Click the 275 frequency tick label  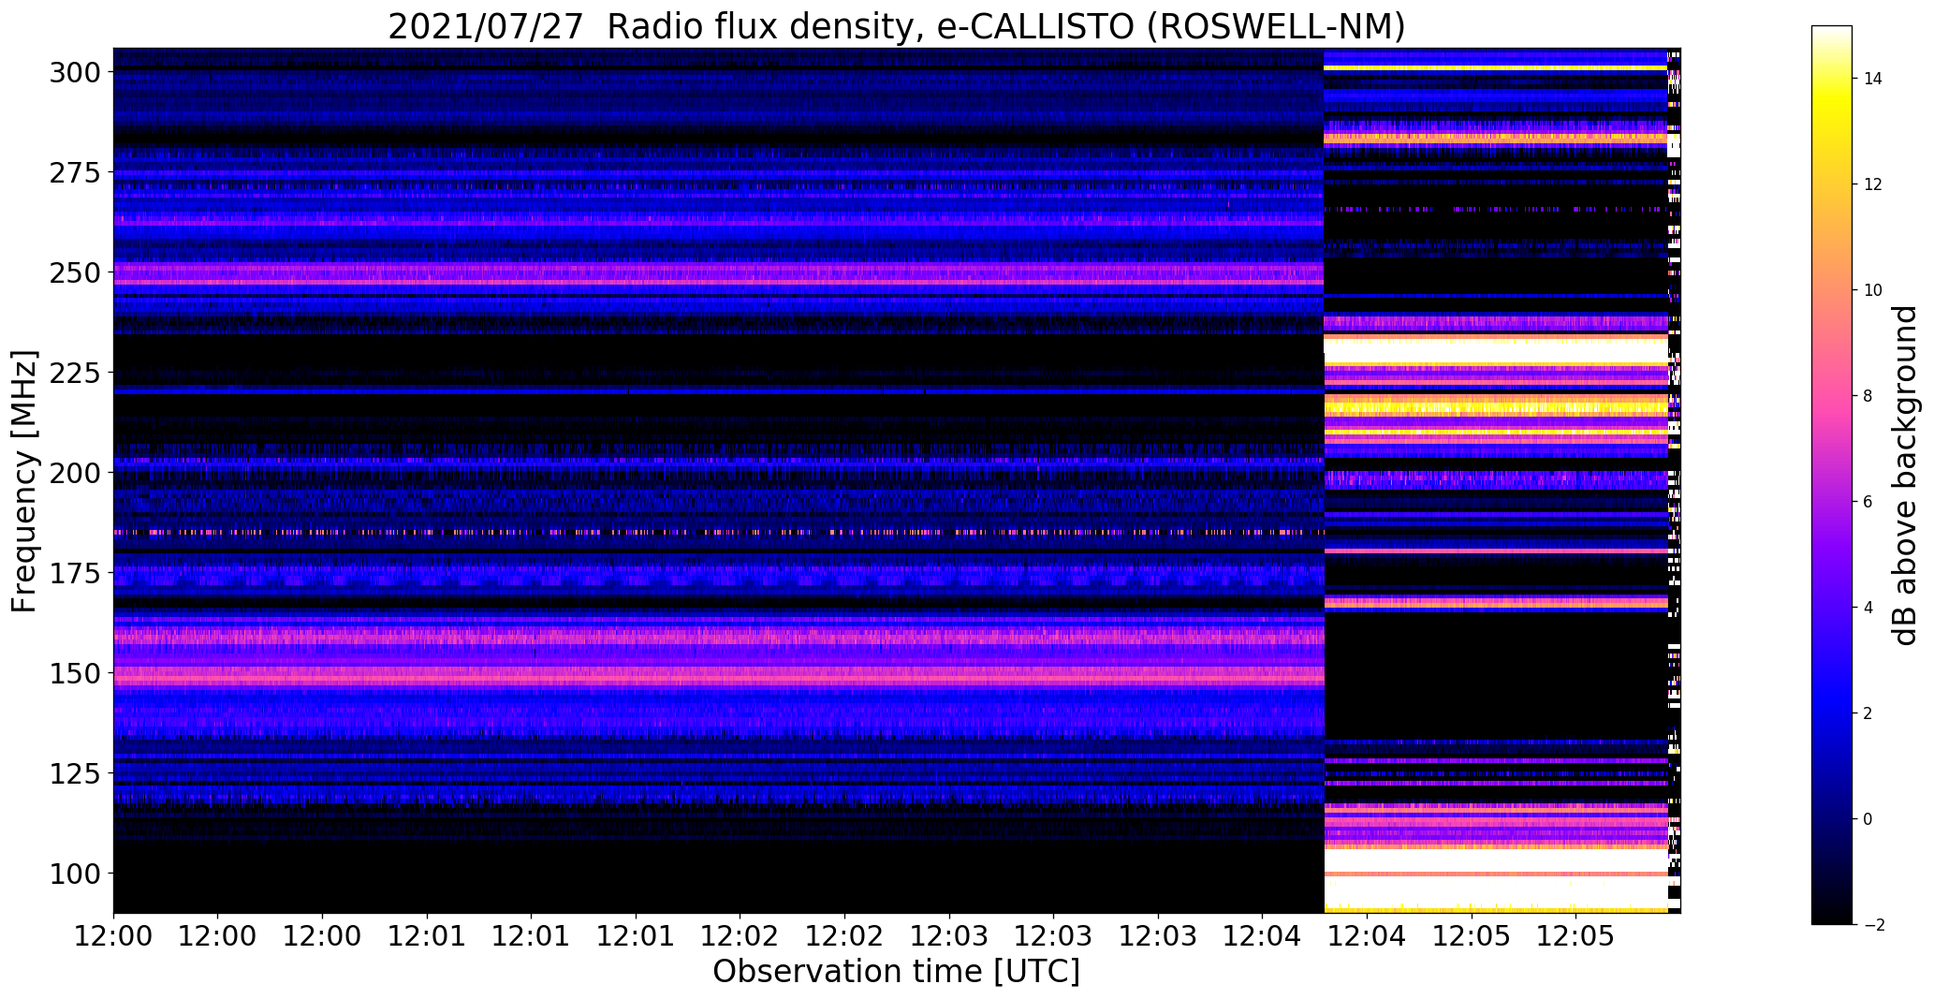pos(77,173)
